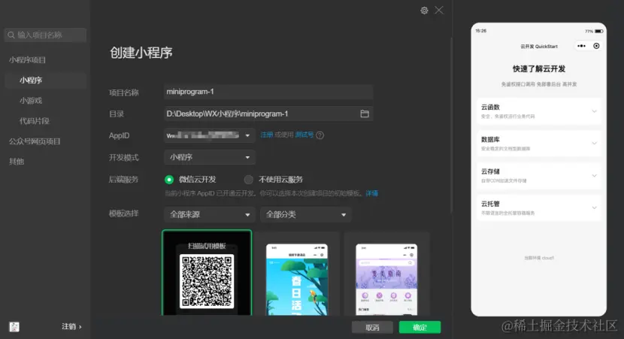Image resolution: width=624 pixels, height=339 pixels.
Task: Click the 注册 link next to AppID
Action: tap(267, 135)
